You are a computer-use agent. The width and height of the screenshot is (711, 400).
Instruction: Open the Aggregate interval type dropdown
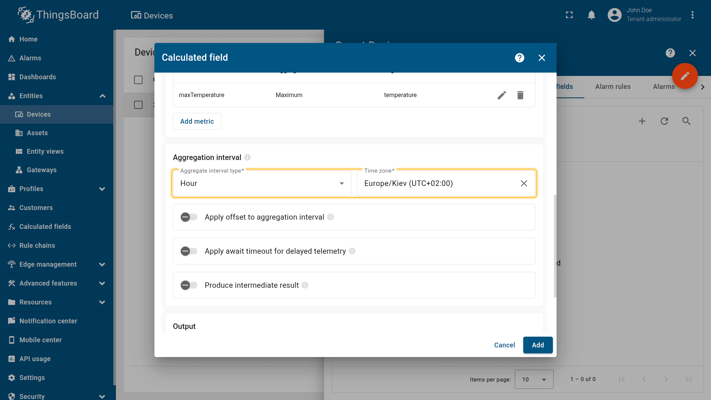262,183
